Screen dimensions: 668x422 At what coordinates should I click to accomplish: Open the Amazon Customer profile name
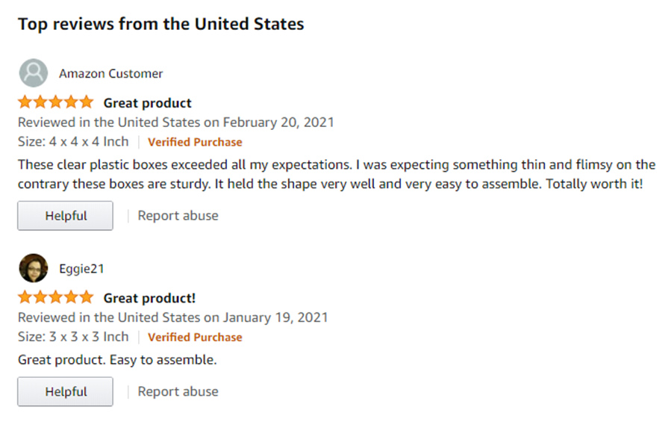click(x=110, y=73)
